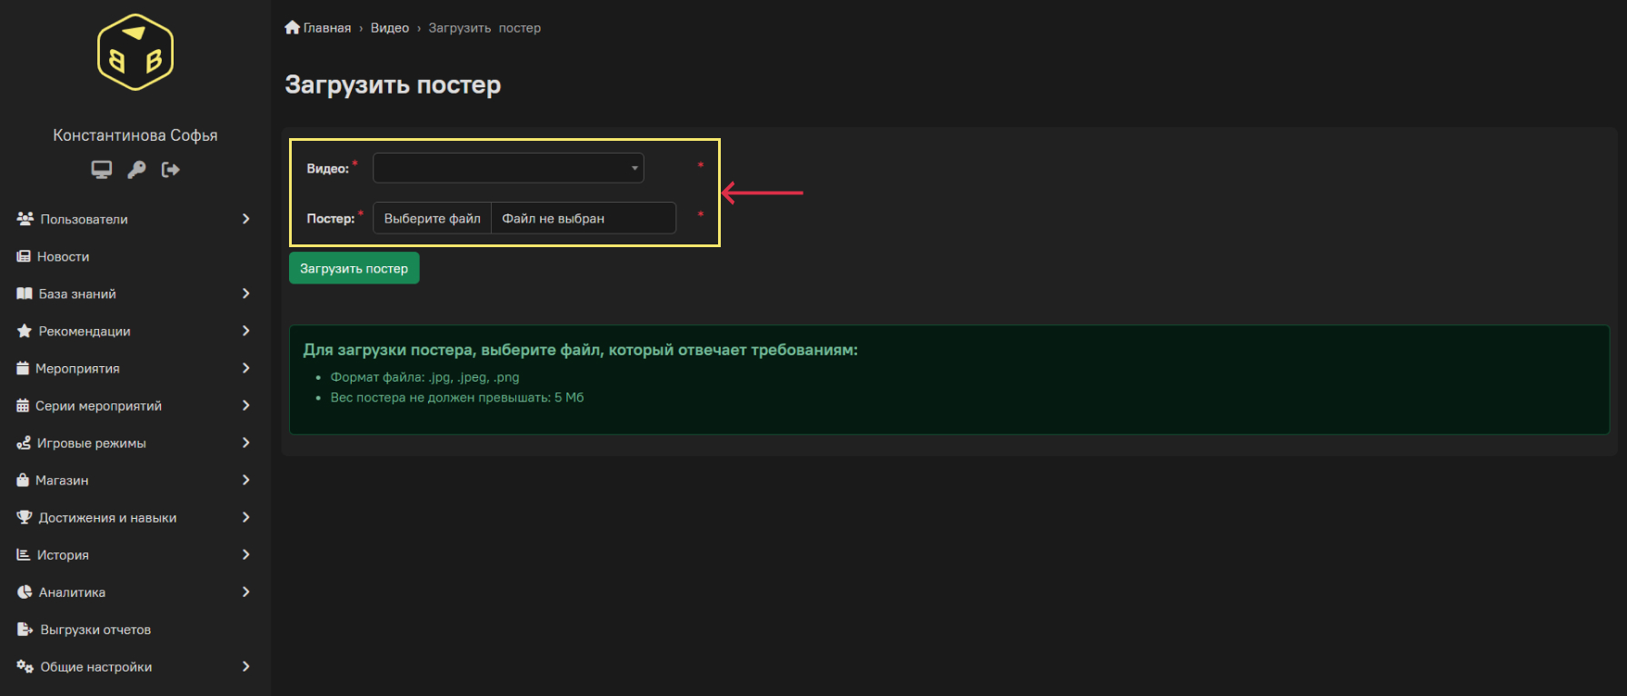The image size is (1627, 696).
Task: Click the users icon beside Пользователи
Action: [x=25, y=219]
